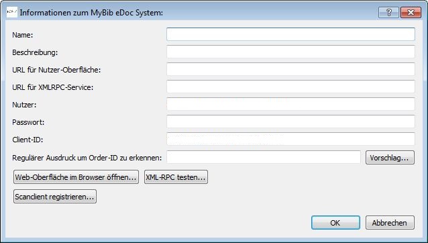Click Web-Oberfläche im Browser öffnen button

76,177
